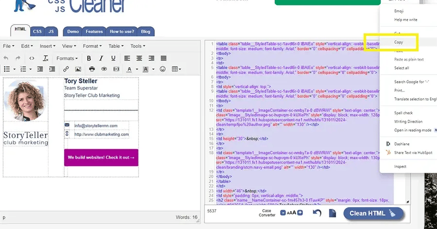Open the emoticons smiley icon
Image resolution: width=437 pixels, height=229 pixels.
pos(163,69)
